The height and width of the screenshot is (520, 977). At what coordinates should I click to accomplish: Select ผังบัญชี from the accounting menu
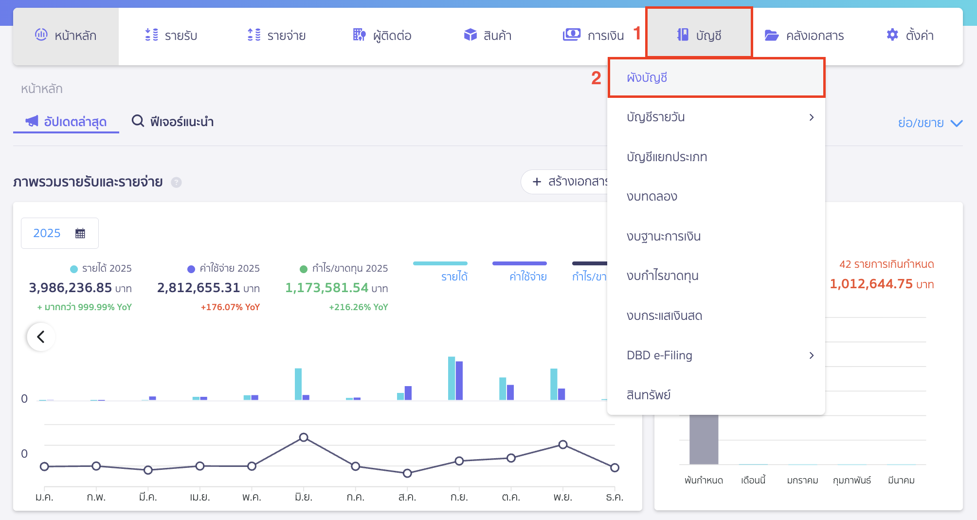click(x=647, y=78)
